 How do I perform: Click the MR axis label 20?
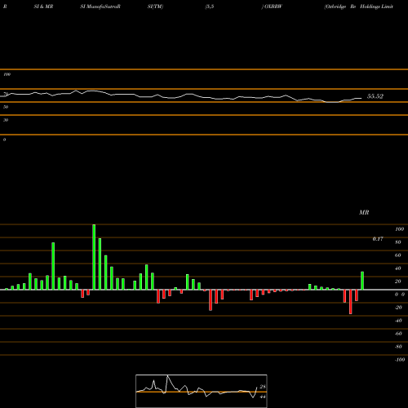[398, 282]
